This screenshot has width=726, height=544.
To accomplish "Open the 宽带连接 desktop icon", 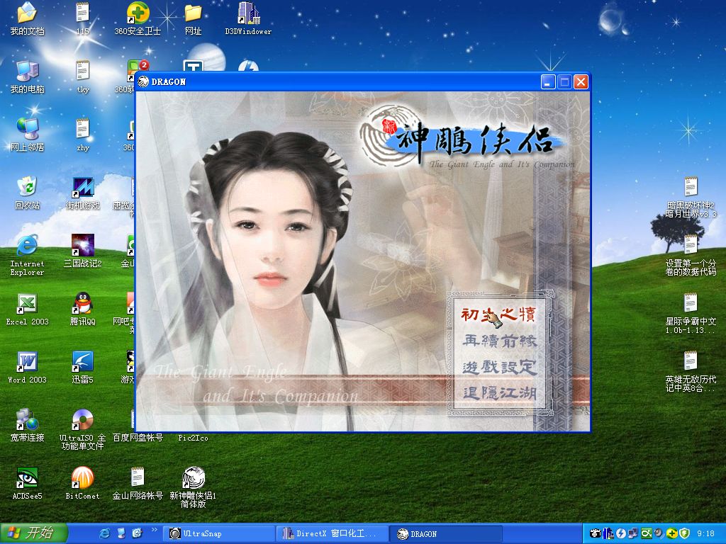I will (x=28, y=426).
